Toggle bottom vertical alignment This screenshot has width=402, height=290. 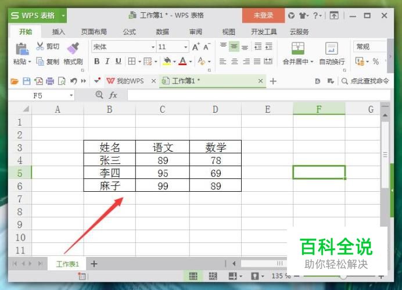pos(245,47)
